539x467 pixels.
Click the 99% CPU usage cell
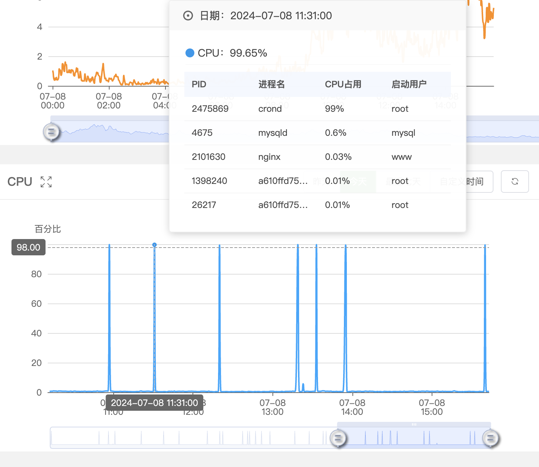click(x=334, y=109)
